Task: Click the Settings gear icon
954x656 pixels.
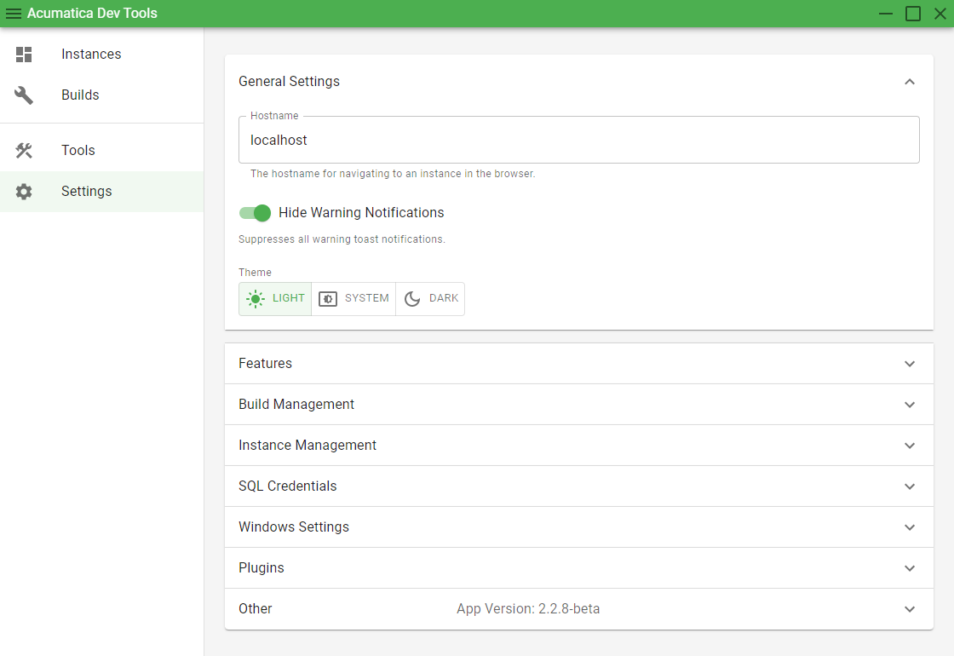Action: [24, 191]
